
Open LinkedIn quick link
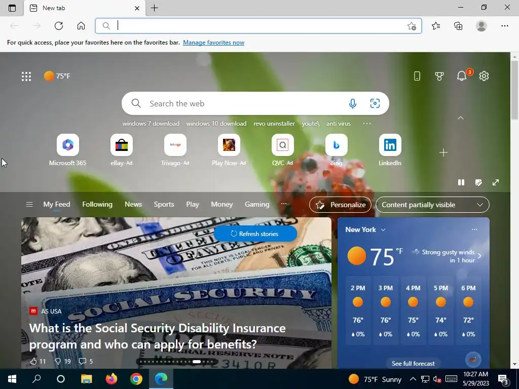tap(390, 150)
